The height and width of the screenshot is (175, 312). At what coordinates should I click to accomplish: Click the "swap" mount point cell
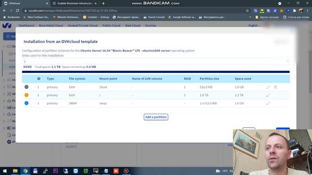click(x=103, y=104)
